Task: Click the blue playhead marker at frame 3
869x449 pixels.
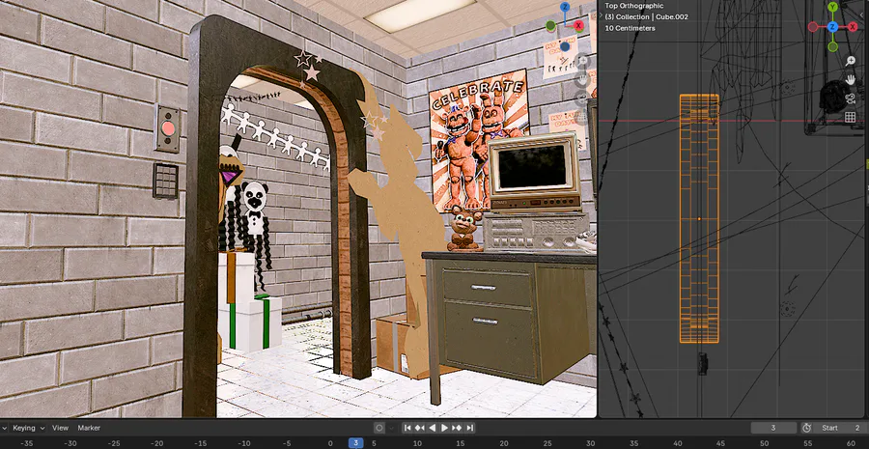Action: click(x=355, y=443)
